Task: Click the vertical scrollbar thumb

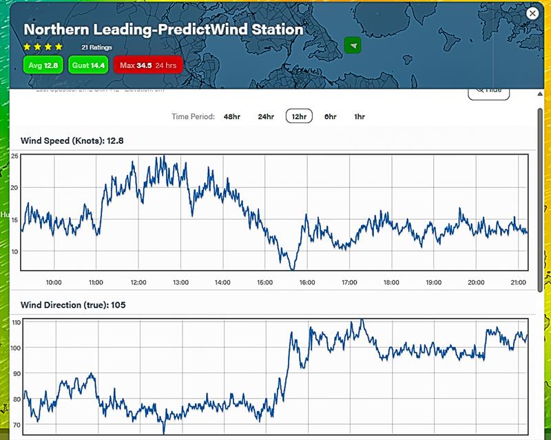Action: pyautogui.click(x=541, y=200)
